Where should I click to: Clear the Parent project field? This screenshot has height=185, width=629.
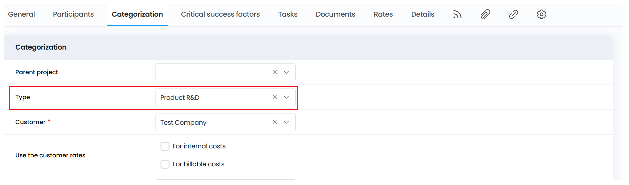[x=275, y=72]
